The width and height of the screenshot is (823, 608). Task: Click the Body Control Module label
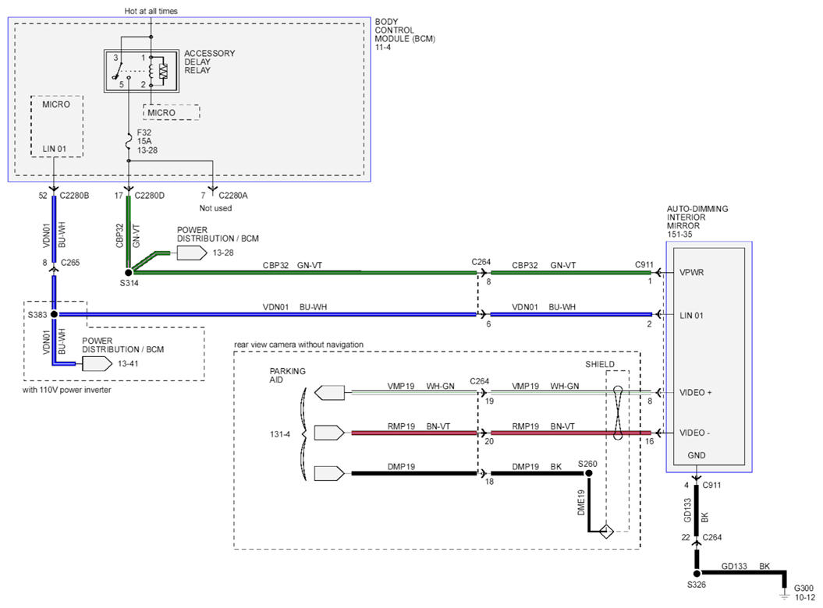pos(405,34)
